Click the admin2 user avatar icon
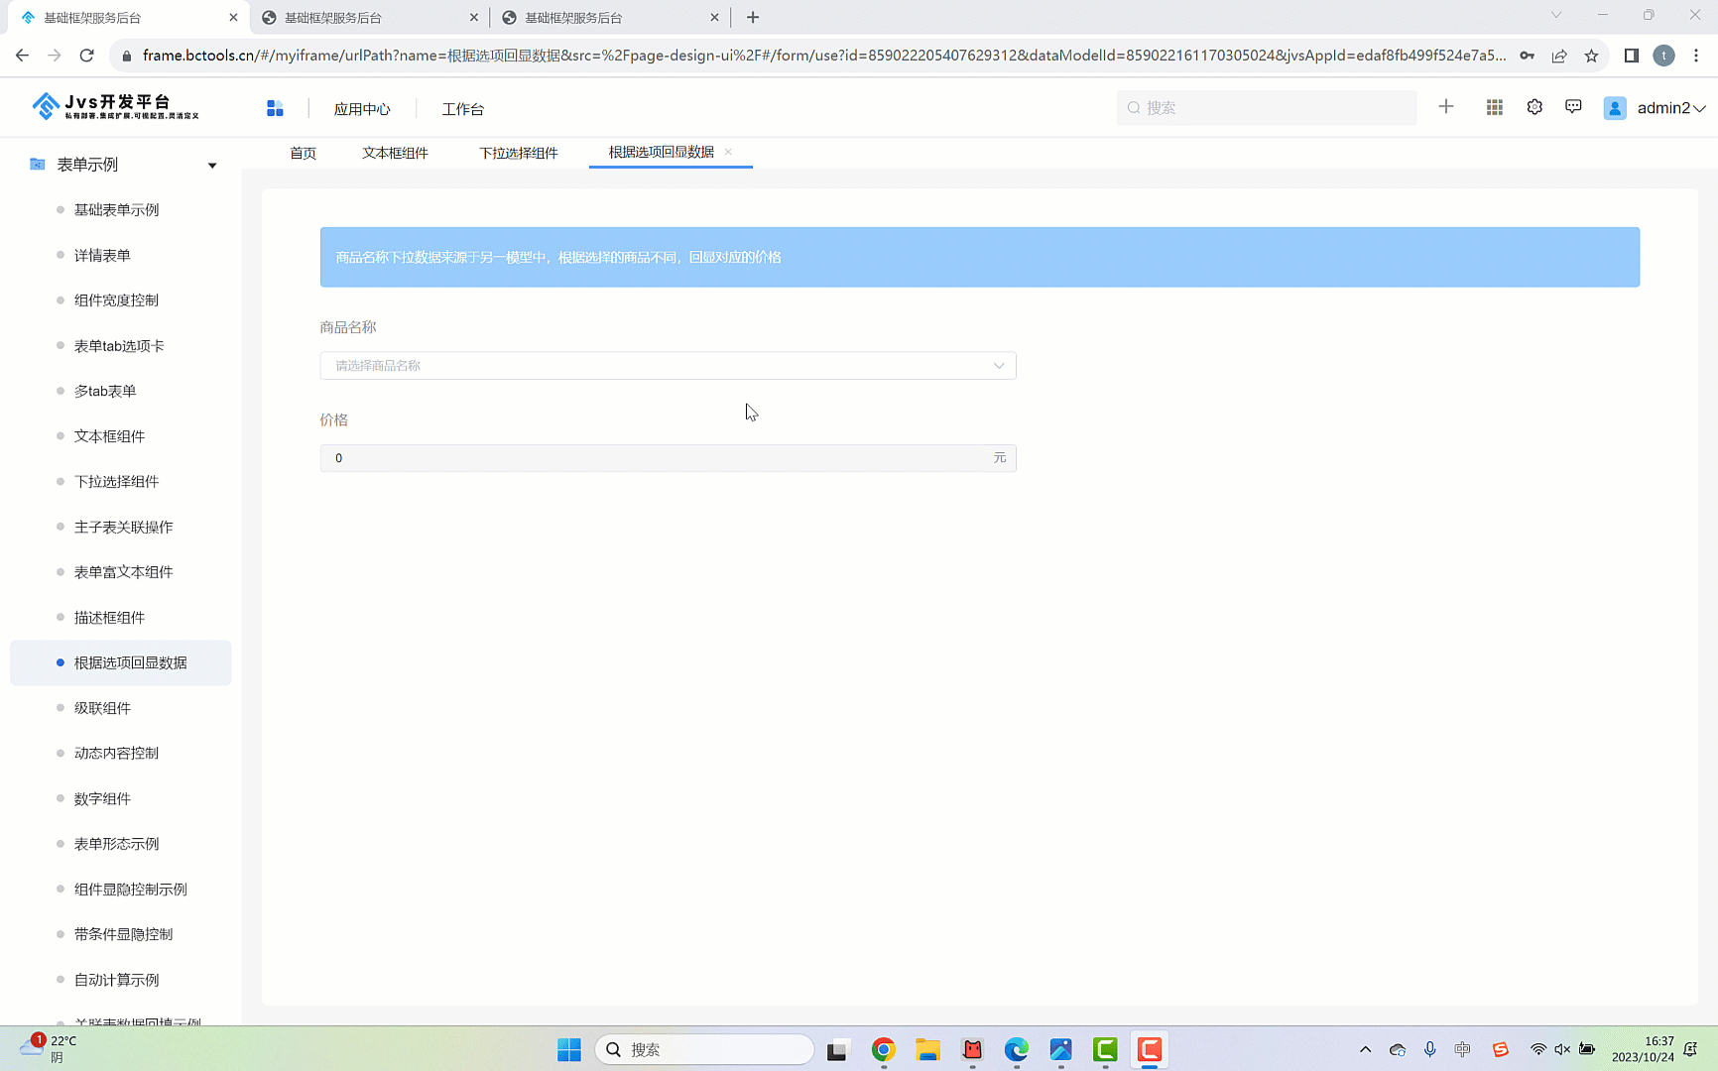Screen dimensions: 1718x1071 (1615, 108)
